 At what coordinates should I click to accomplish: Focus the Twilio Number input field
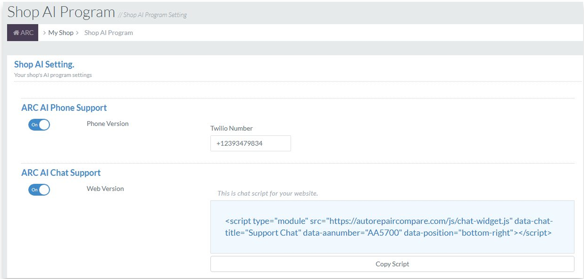point(250,143)
